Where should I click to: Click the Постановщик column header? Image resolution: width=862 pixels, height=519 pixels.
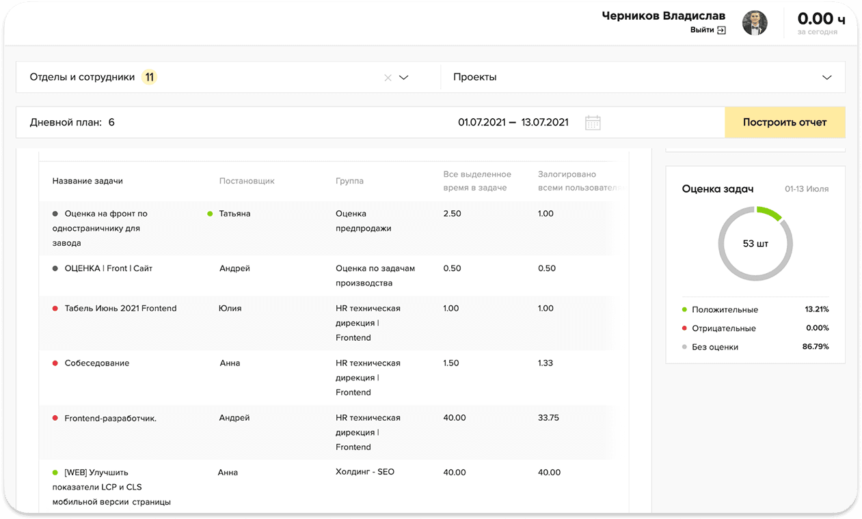click(247, 181)
